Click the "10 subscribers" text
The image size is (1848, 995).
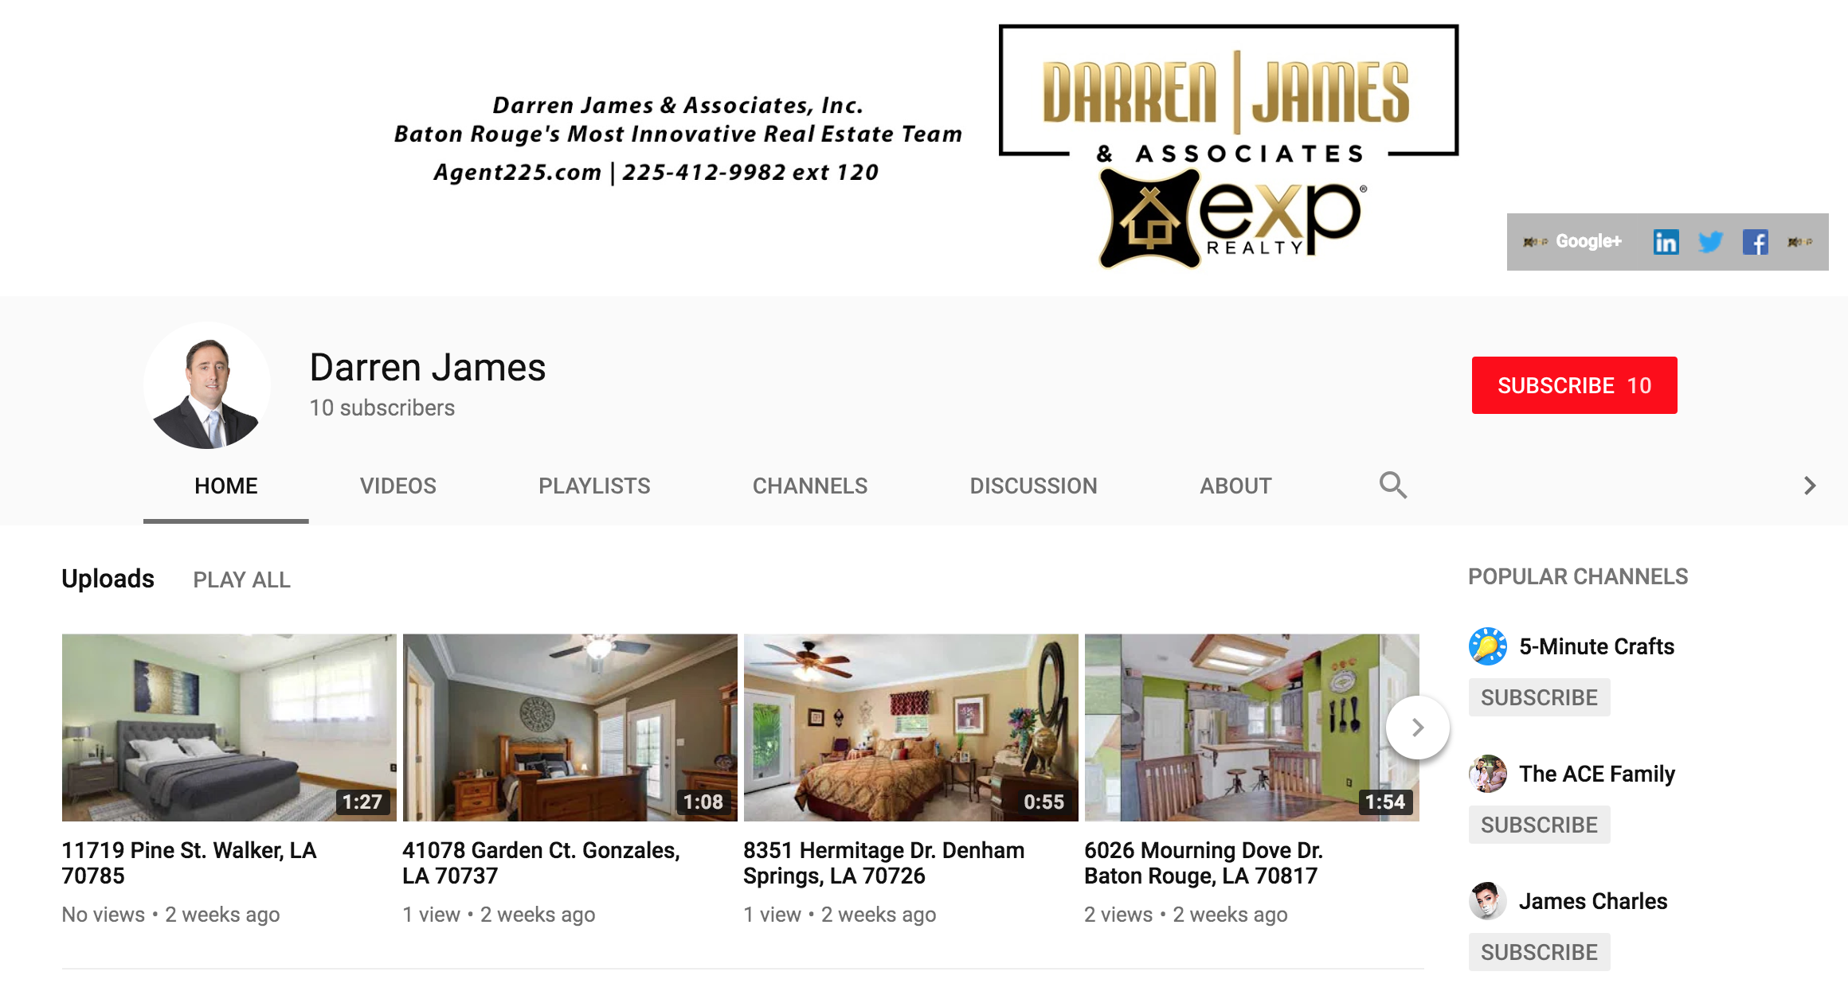(382, 408)
